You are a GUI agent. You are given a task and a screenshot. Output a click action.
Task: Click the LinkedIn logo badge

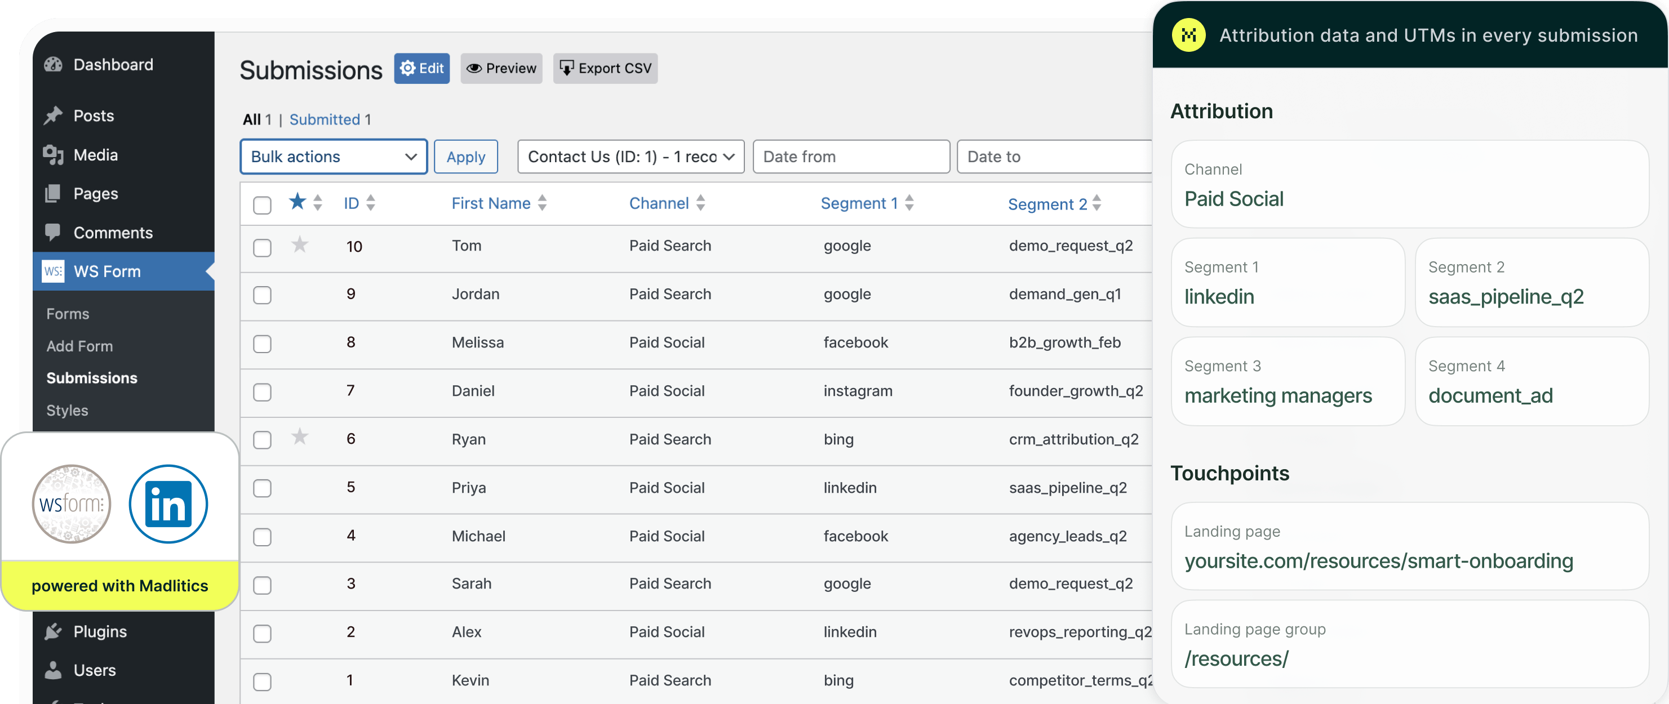pyautogui.click(x=168, y=504)
